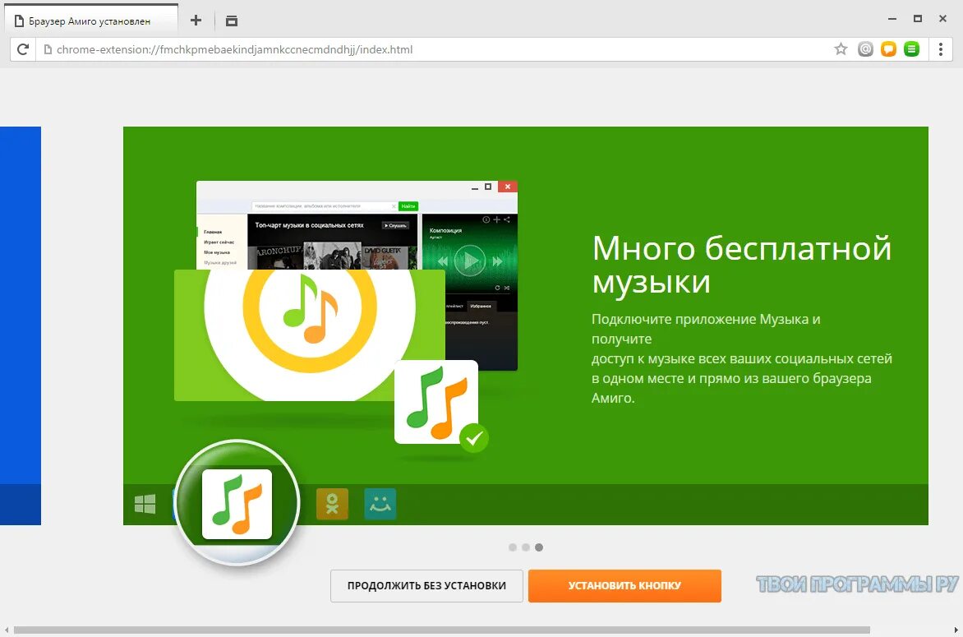
Task: Bookmark this page with the star icon
Action: [841, 49]
